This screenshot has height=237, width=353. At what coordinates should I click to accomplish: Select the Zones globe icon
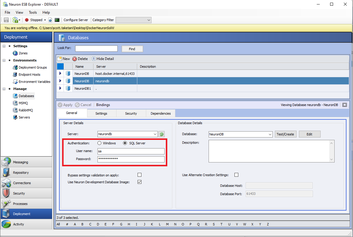15,53
